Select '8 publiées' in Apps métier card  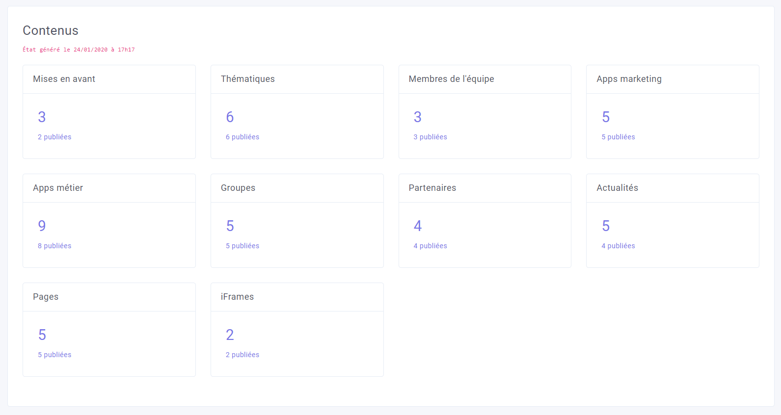pos(54,246)
